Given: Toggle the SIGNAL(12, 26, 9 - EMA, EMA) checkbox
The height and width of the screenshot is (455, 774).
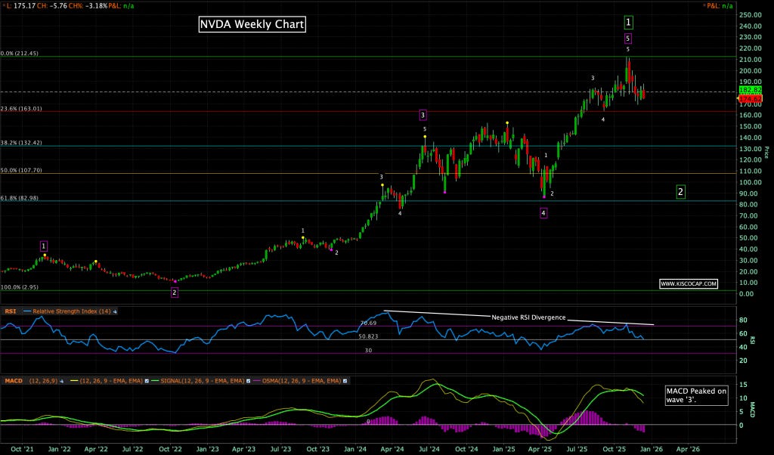Looking at the screenshot, I should click(249, 380).
